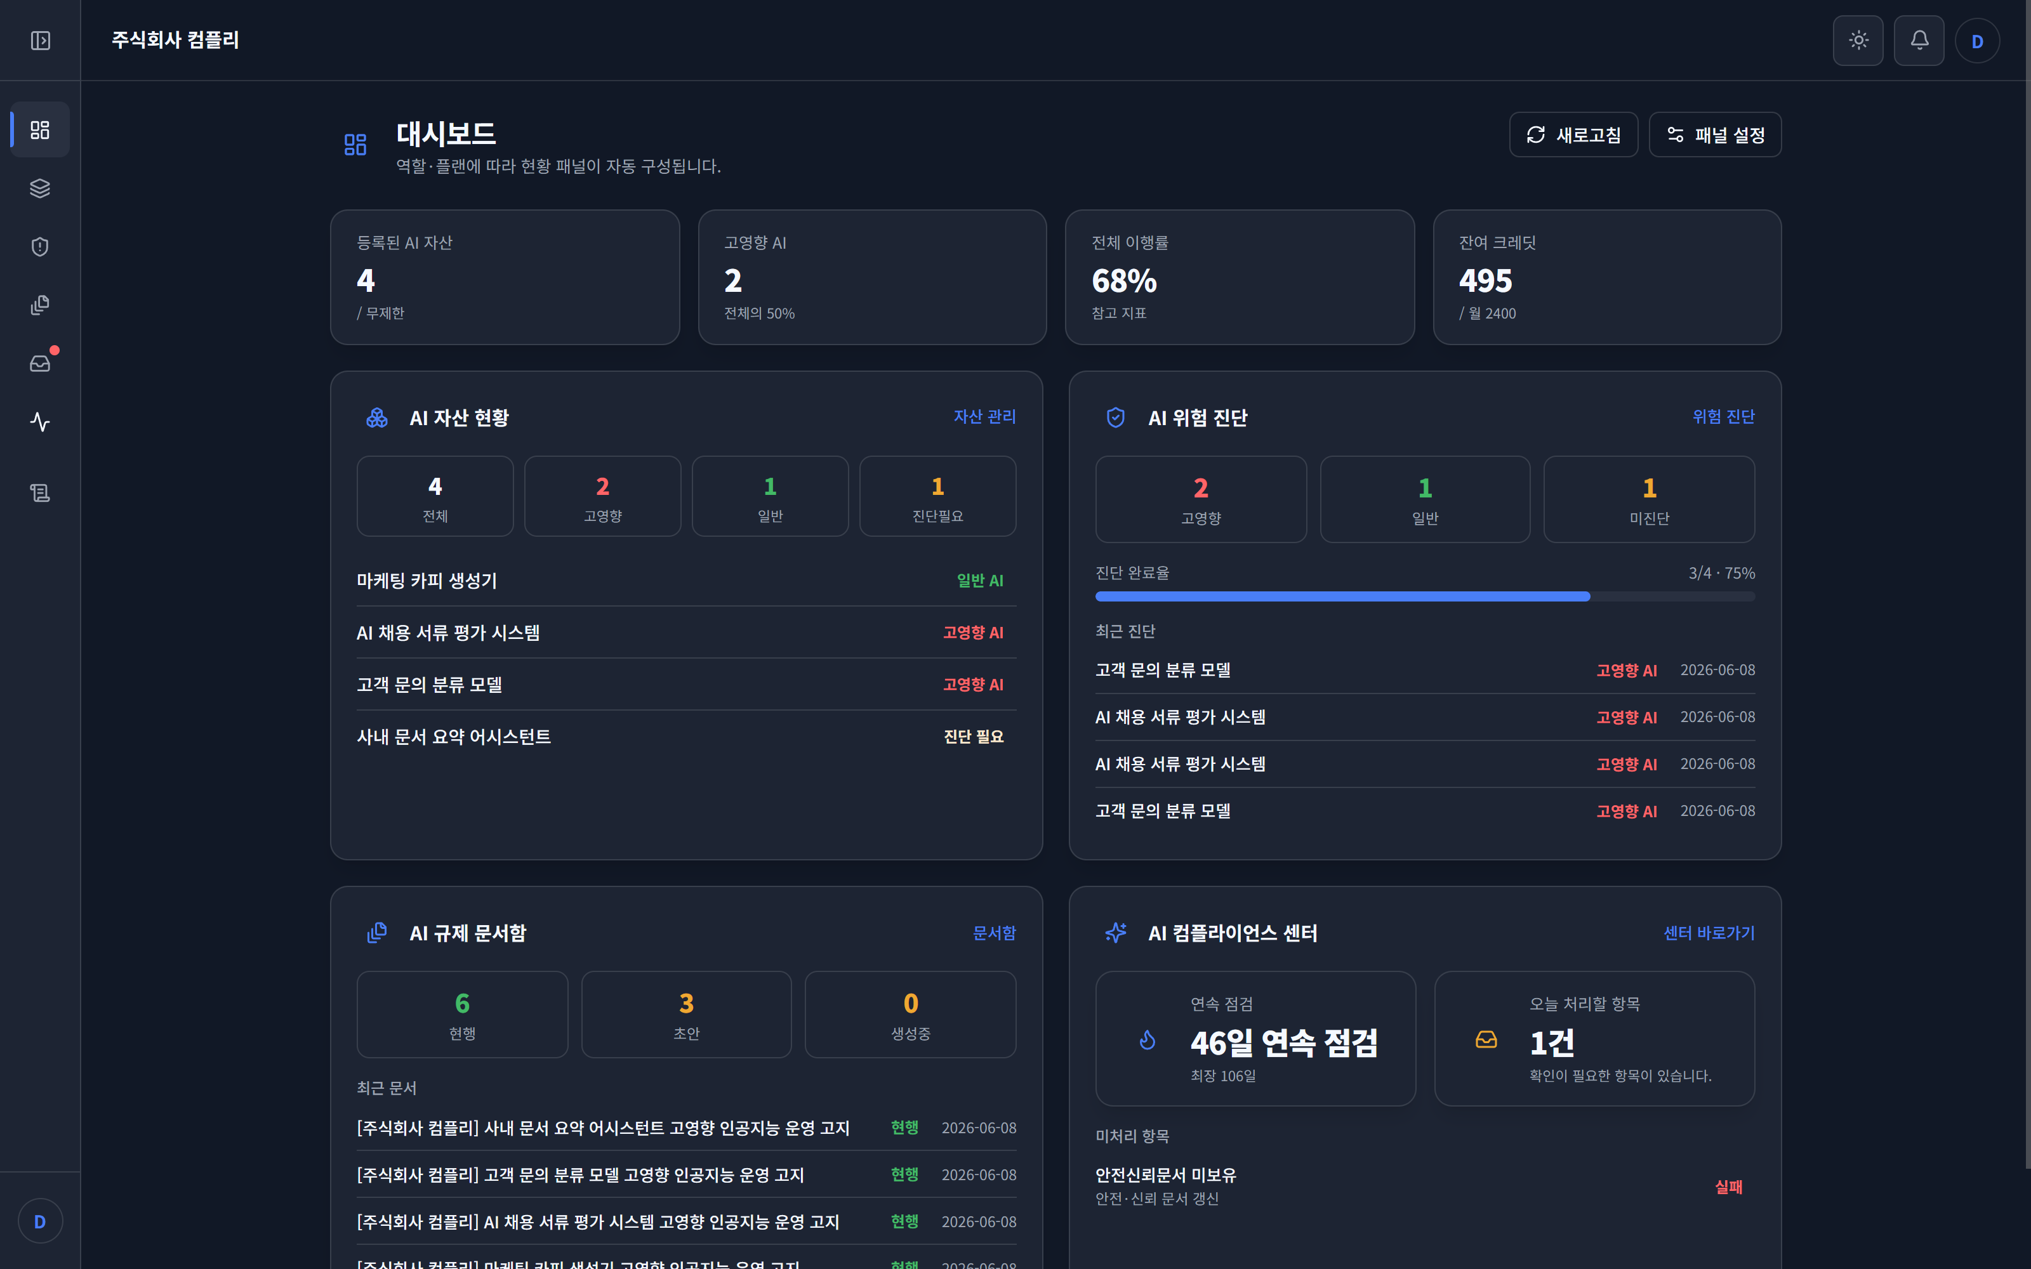Open the shield alert icon in sidebar
This screenshot has width=2031, height=1269.
pyautogui.click(x=40, y=247)
